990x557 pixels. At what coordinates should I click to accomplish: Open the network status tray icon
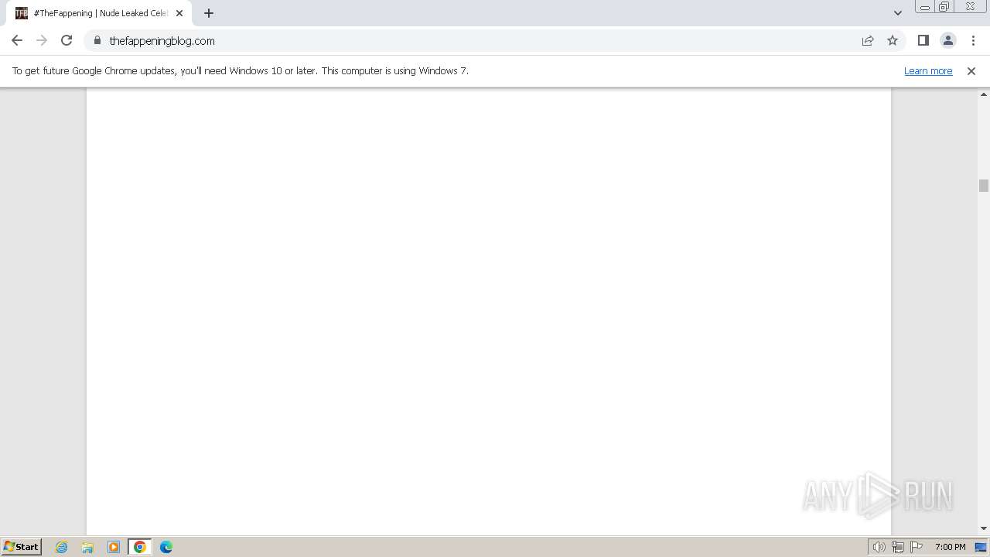pyautogui.click(x=897, y=547)
